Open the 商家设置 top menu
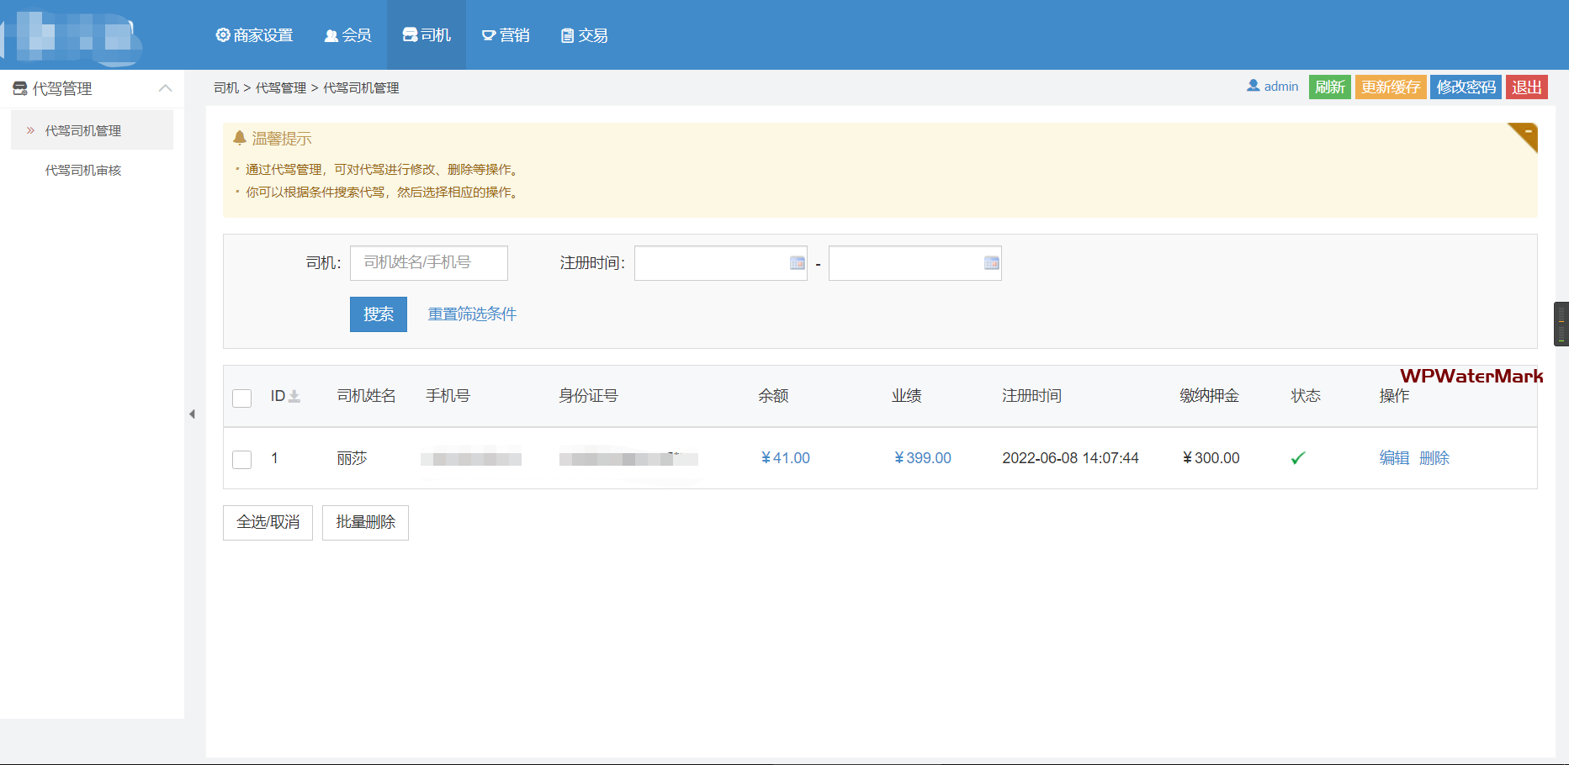 click(254, 35)
